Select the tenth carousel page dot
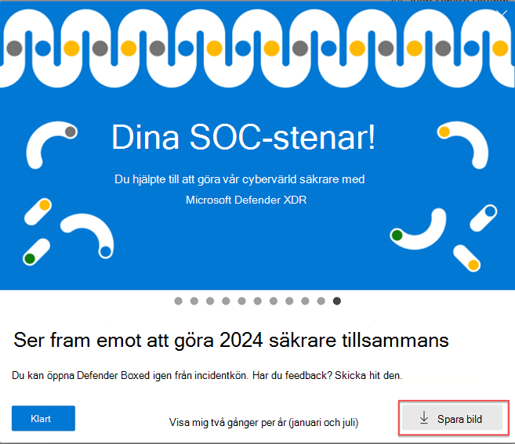The width and height of the screenshot is (515, 444). 321,301
